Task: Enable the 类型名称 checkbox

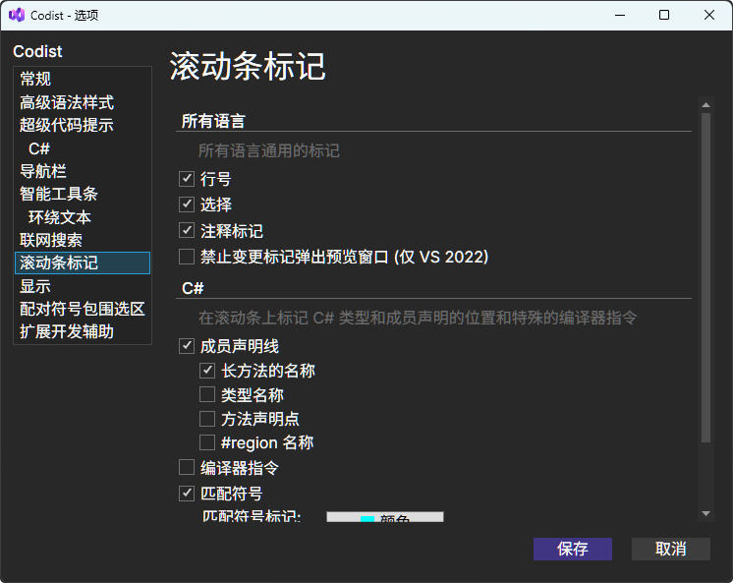Action: pyautogui.click(x=207, y=394)
